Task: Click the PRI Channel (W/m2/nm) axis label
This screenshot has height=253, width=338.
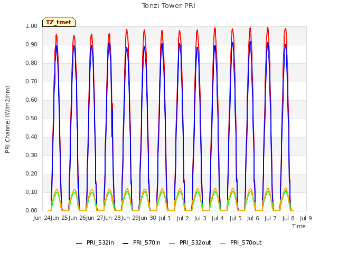Action: pos(7,120)
